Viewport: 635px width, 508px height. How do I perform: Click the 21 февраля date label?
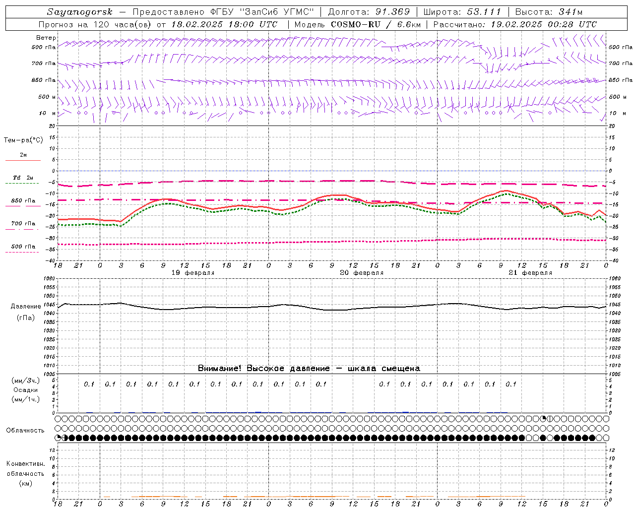pyautogui.click(x=530, y=273)
